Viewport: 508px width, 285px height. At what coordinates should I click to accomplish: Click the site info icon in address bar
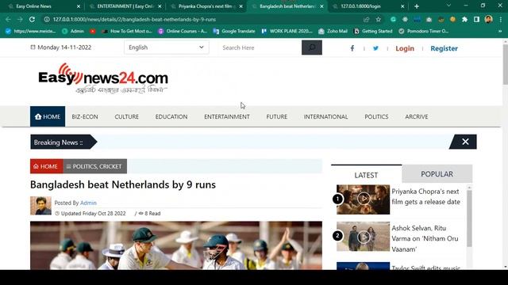tap(47, 19)
